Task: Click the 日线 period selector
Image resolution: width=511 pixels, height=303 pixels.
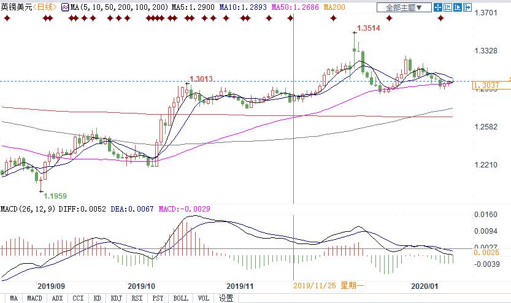Action: click(x=45, y=7)
